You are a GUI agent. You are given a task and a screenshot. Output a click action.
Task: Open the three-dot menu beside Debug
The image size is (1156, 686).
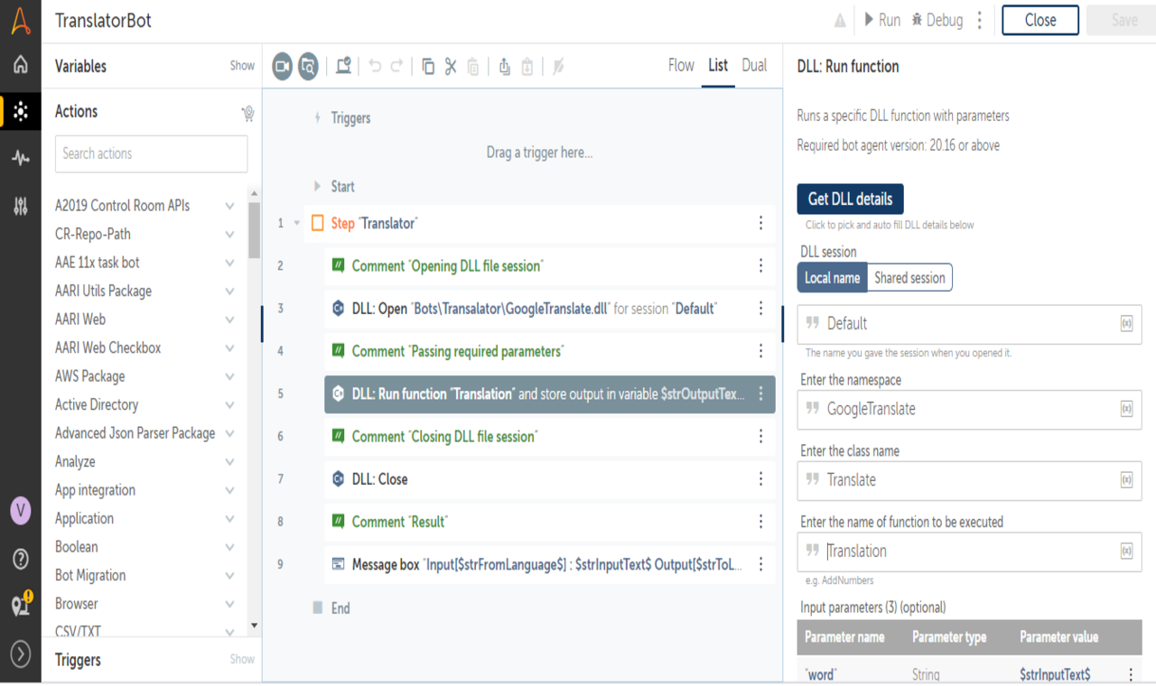point(980,20)
